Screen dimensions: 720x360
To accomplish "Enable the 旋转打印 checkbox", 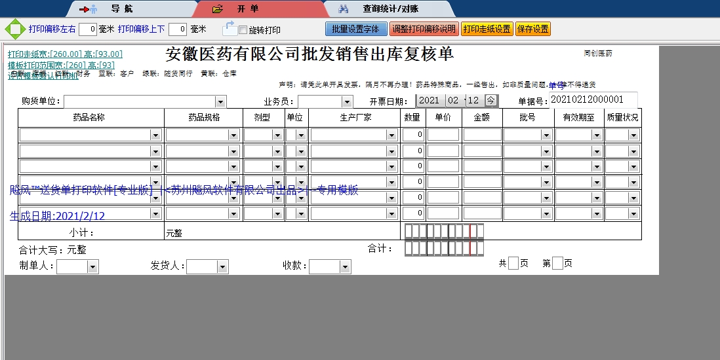I will [x=243, y=29].
